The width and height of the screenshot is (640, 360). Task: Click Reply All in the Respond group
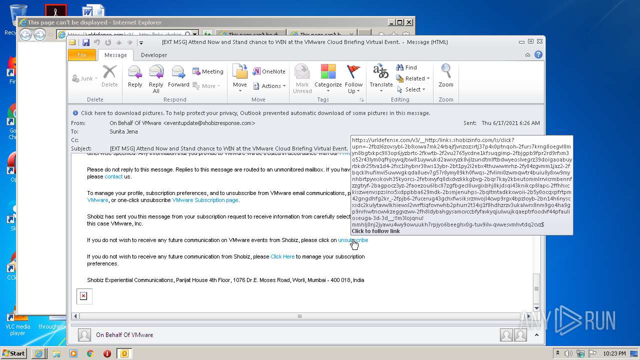156,79
